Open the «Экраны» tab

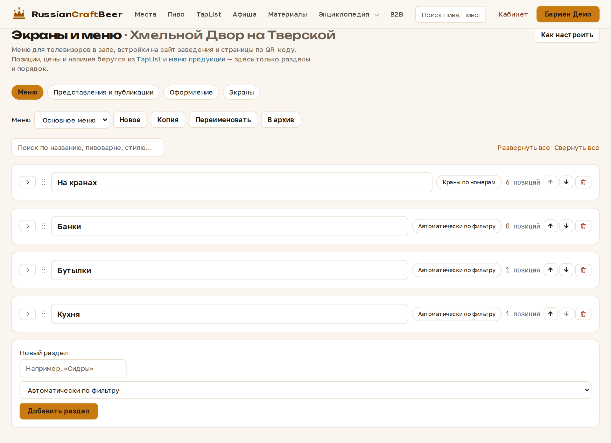pos(241,92)
